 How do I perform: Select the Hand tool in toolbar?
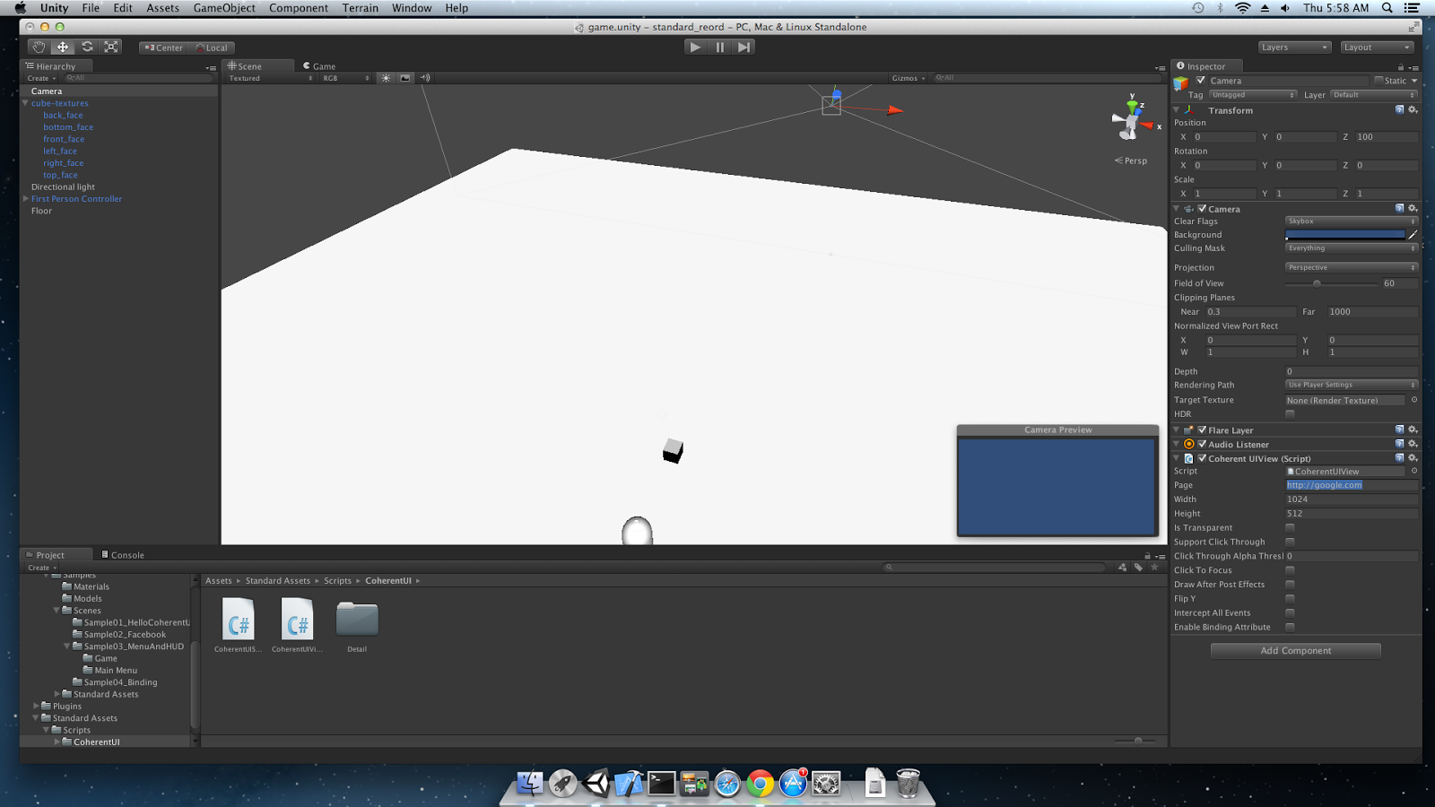pyautogui.click(x=39, y=48)
